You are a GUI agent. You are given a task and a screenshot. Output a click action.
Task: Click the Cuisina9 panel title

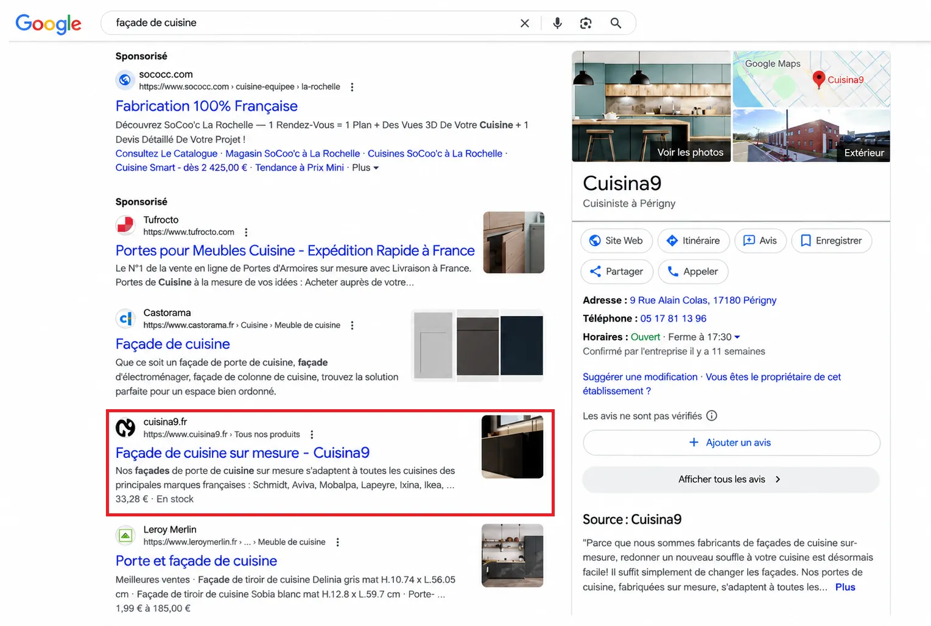click(622, 183)
